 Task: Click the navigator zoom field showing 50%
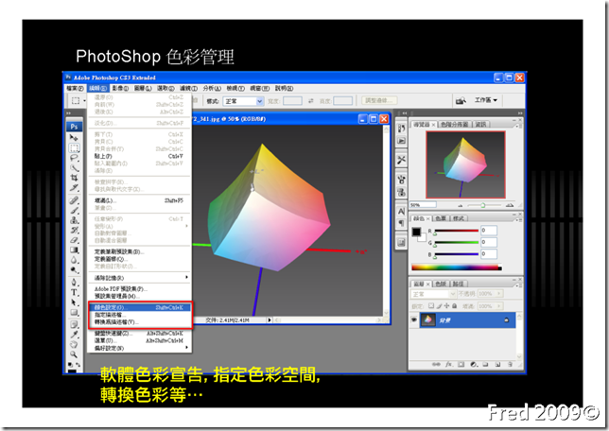click(423, 204)
